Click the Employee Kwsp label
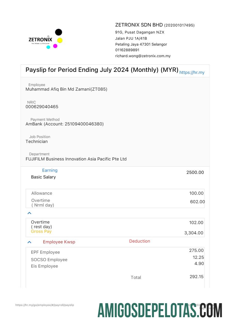The height and width of the screenshot is (325, 230). coord(59,242)
